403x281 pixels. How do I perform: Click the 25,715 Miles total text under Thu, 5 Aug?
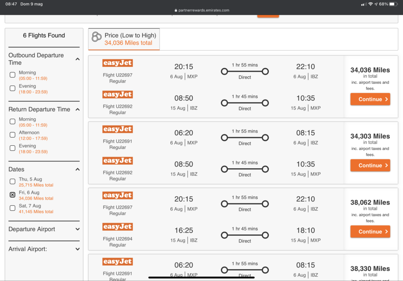(x=36, y=185)
